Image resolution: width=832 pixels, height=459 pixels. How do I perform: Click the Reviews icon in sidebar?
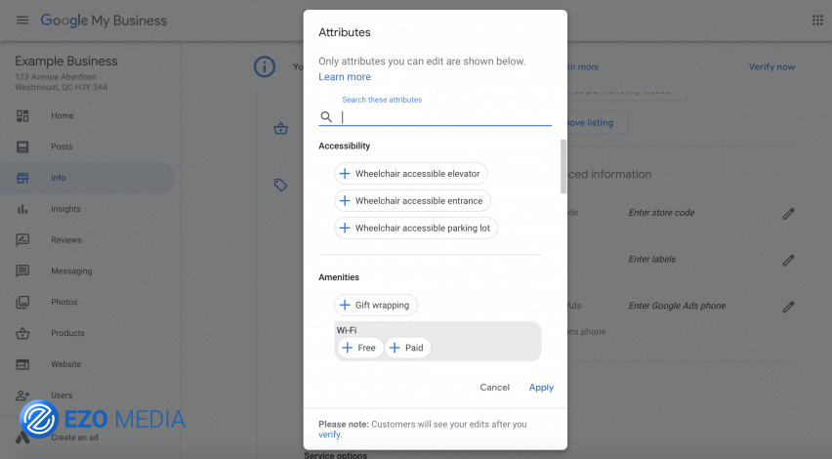(22, 240)
